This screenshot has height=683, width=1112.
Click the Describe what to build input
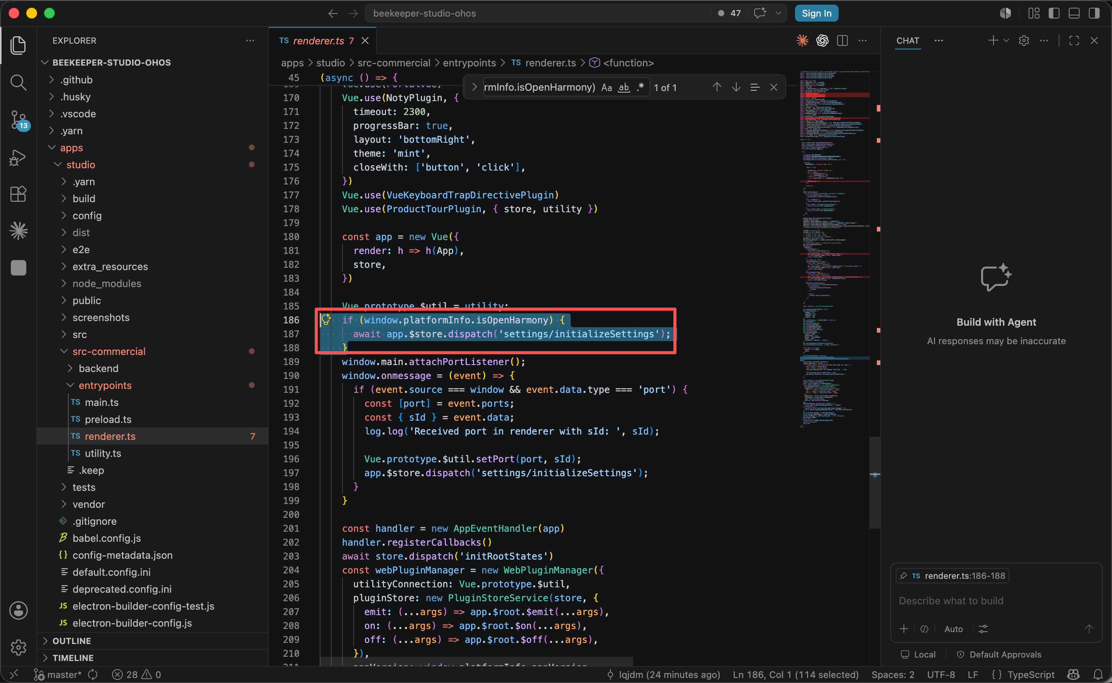tap(996, 601)
